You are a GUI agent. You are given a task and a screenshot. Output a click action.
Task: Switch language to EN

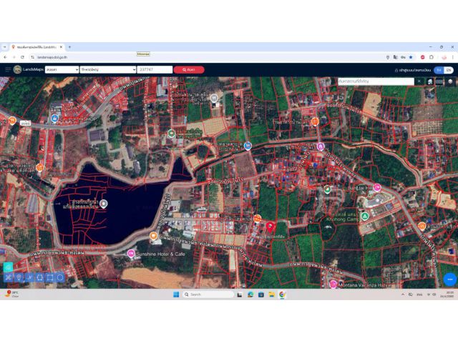point(449,70)
